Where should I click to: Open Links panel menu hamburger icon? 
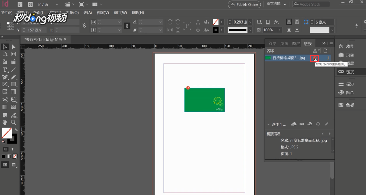(331, 43)
